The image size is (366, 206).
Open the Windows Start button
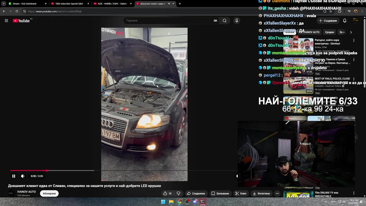point(163,202)
